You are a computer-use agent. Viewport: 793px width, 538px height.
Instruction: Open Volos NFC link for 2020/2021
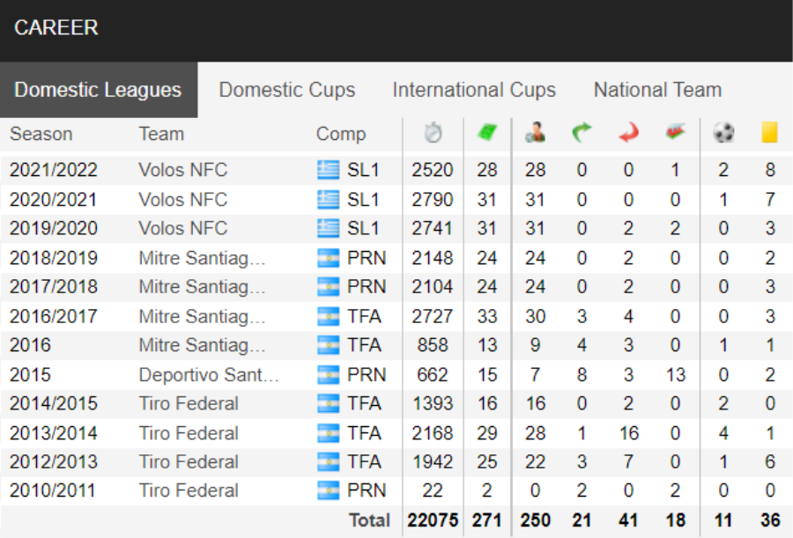tap(183, 200)
